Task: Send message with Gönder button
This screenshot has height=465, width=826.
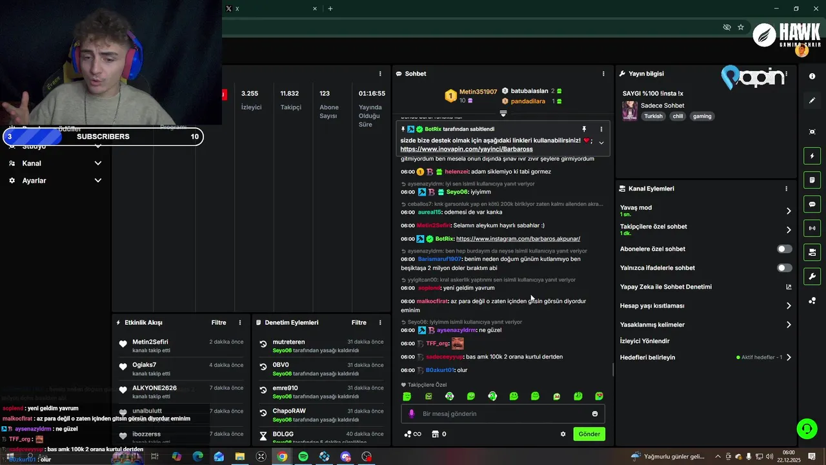Action: point(589,434)
